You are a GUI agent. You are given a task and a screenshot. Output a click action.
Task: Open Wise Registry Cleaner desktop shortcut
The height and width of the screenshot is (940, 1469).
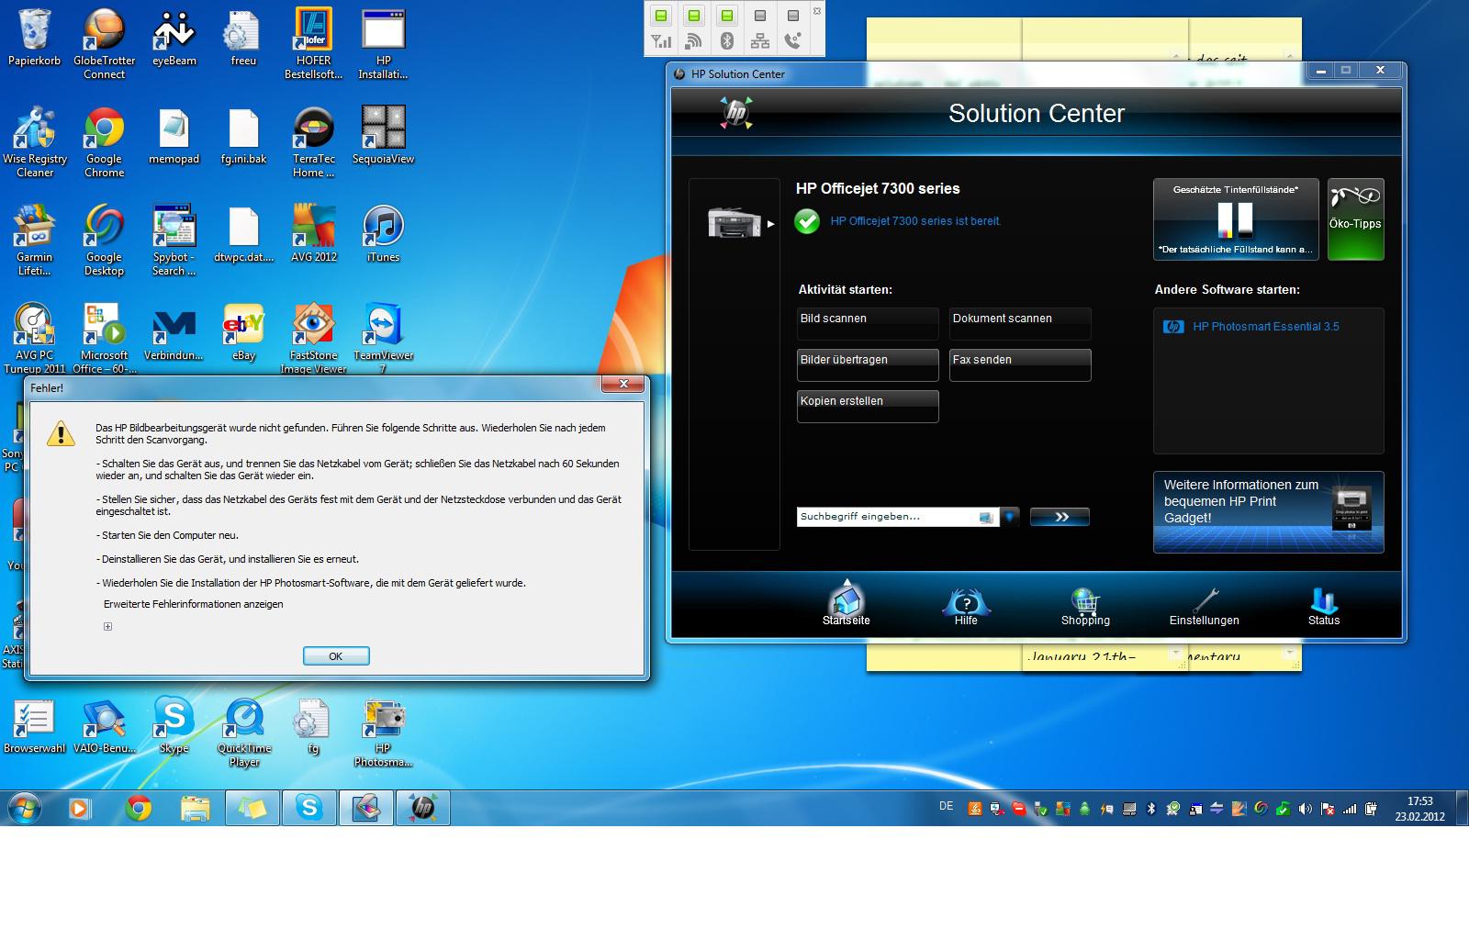(34, 141)
